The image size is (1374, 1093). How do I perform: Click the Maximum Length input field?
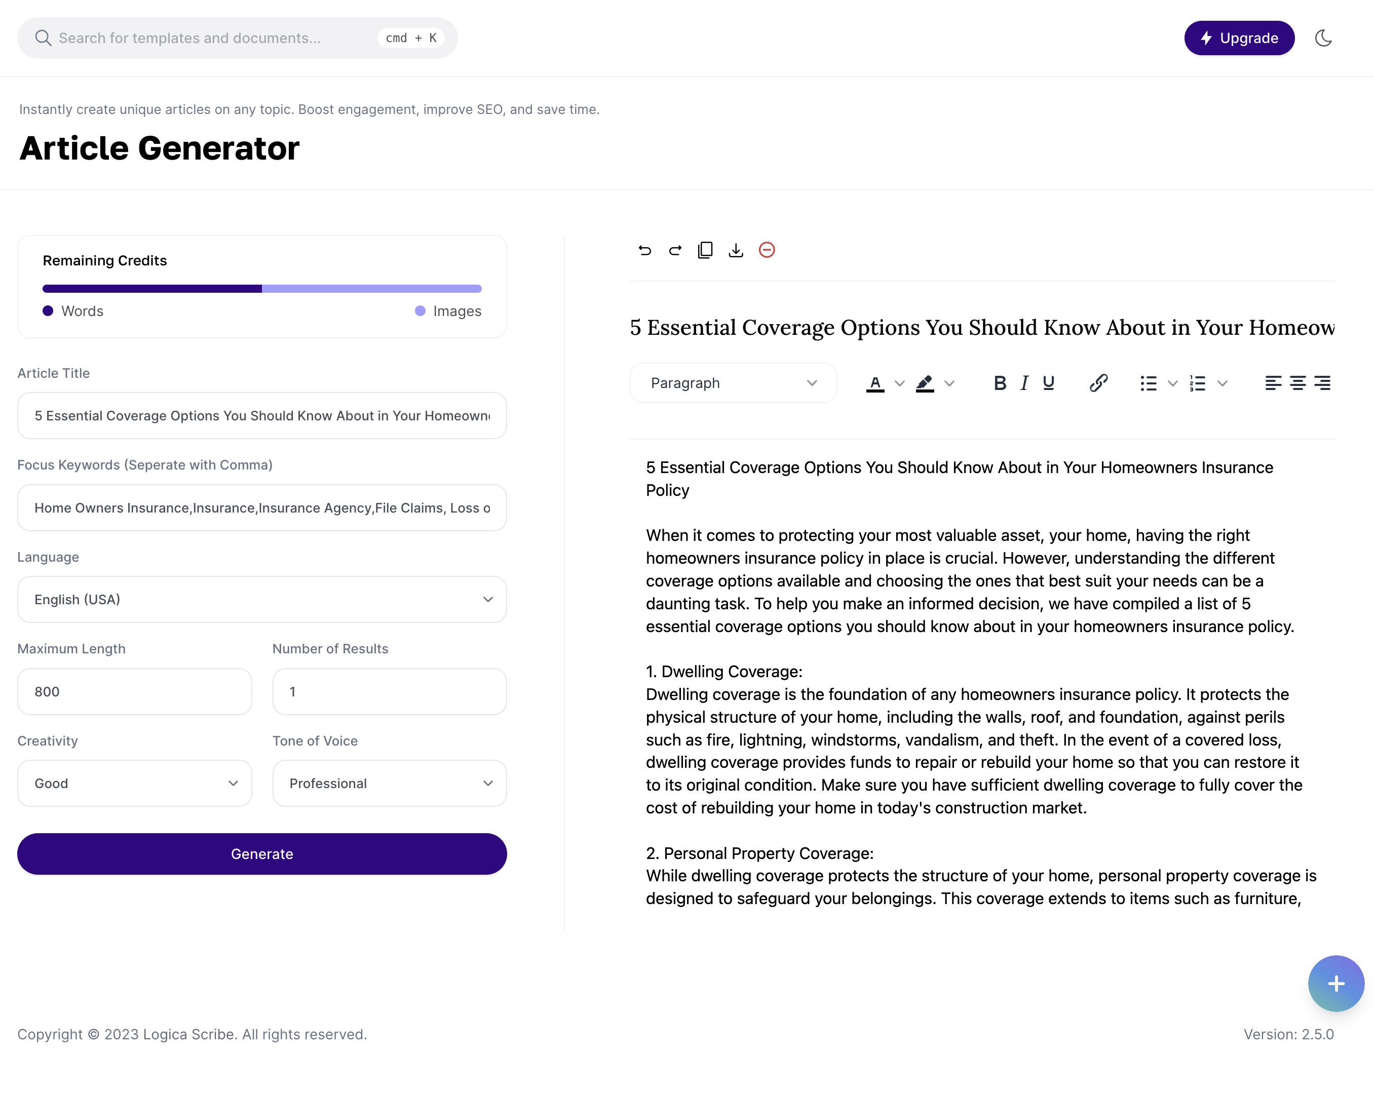coord(134,692)
